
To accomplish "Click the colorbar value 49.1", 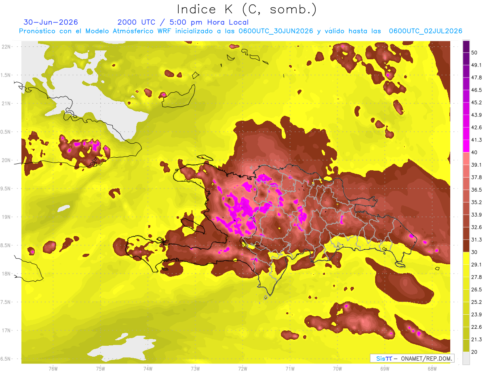I will [476, 65].
